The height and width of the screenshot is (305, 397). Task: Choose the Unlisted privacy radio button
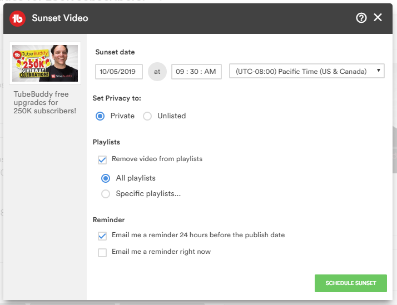point(147,116)
